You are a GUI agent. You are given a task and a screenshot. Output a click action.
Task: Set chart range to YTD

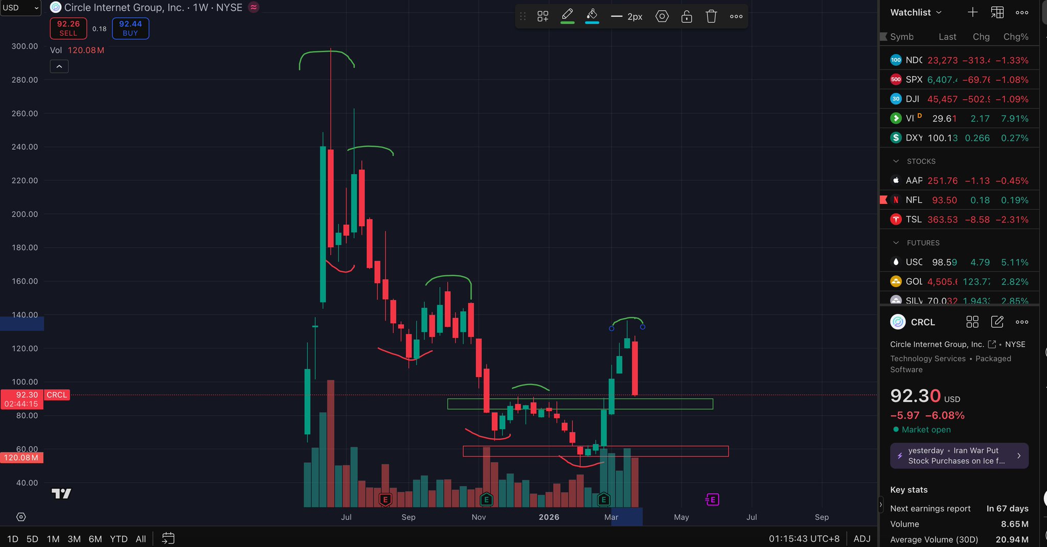tap(119, 539)
